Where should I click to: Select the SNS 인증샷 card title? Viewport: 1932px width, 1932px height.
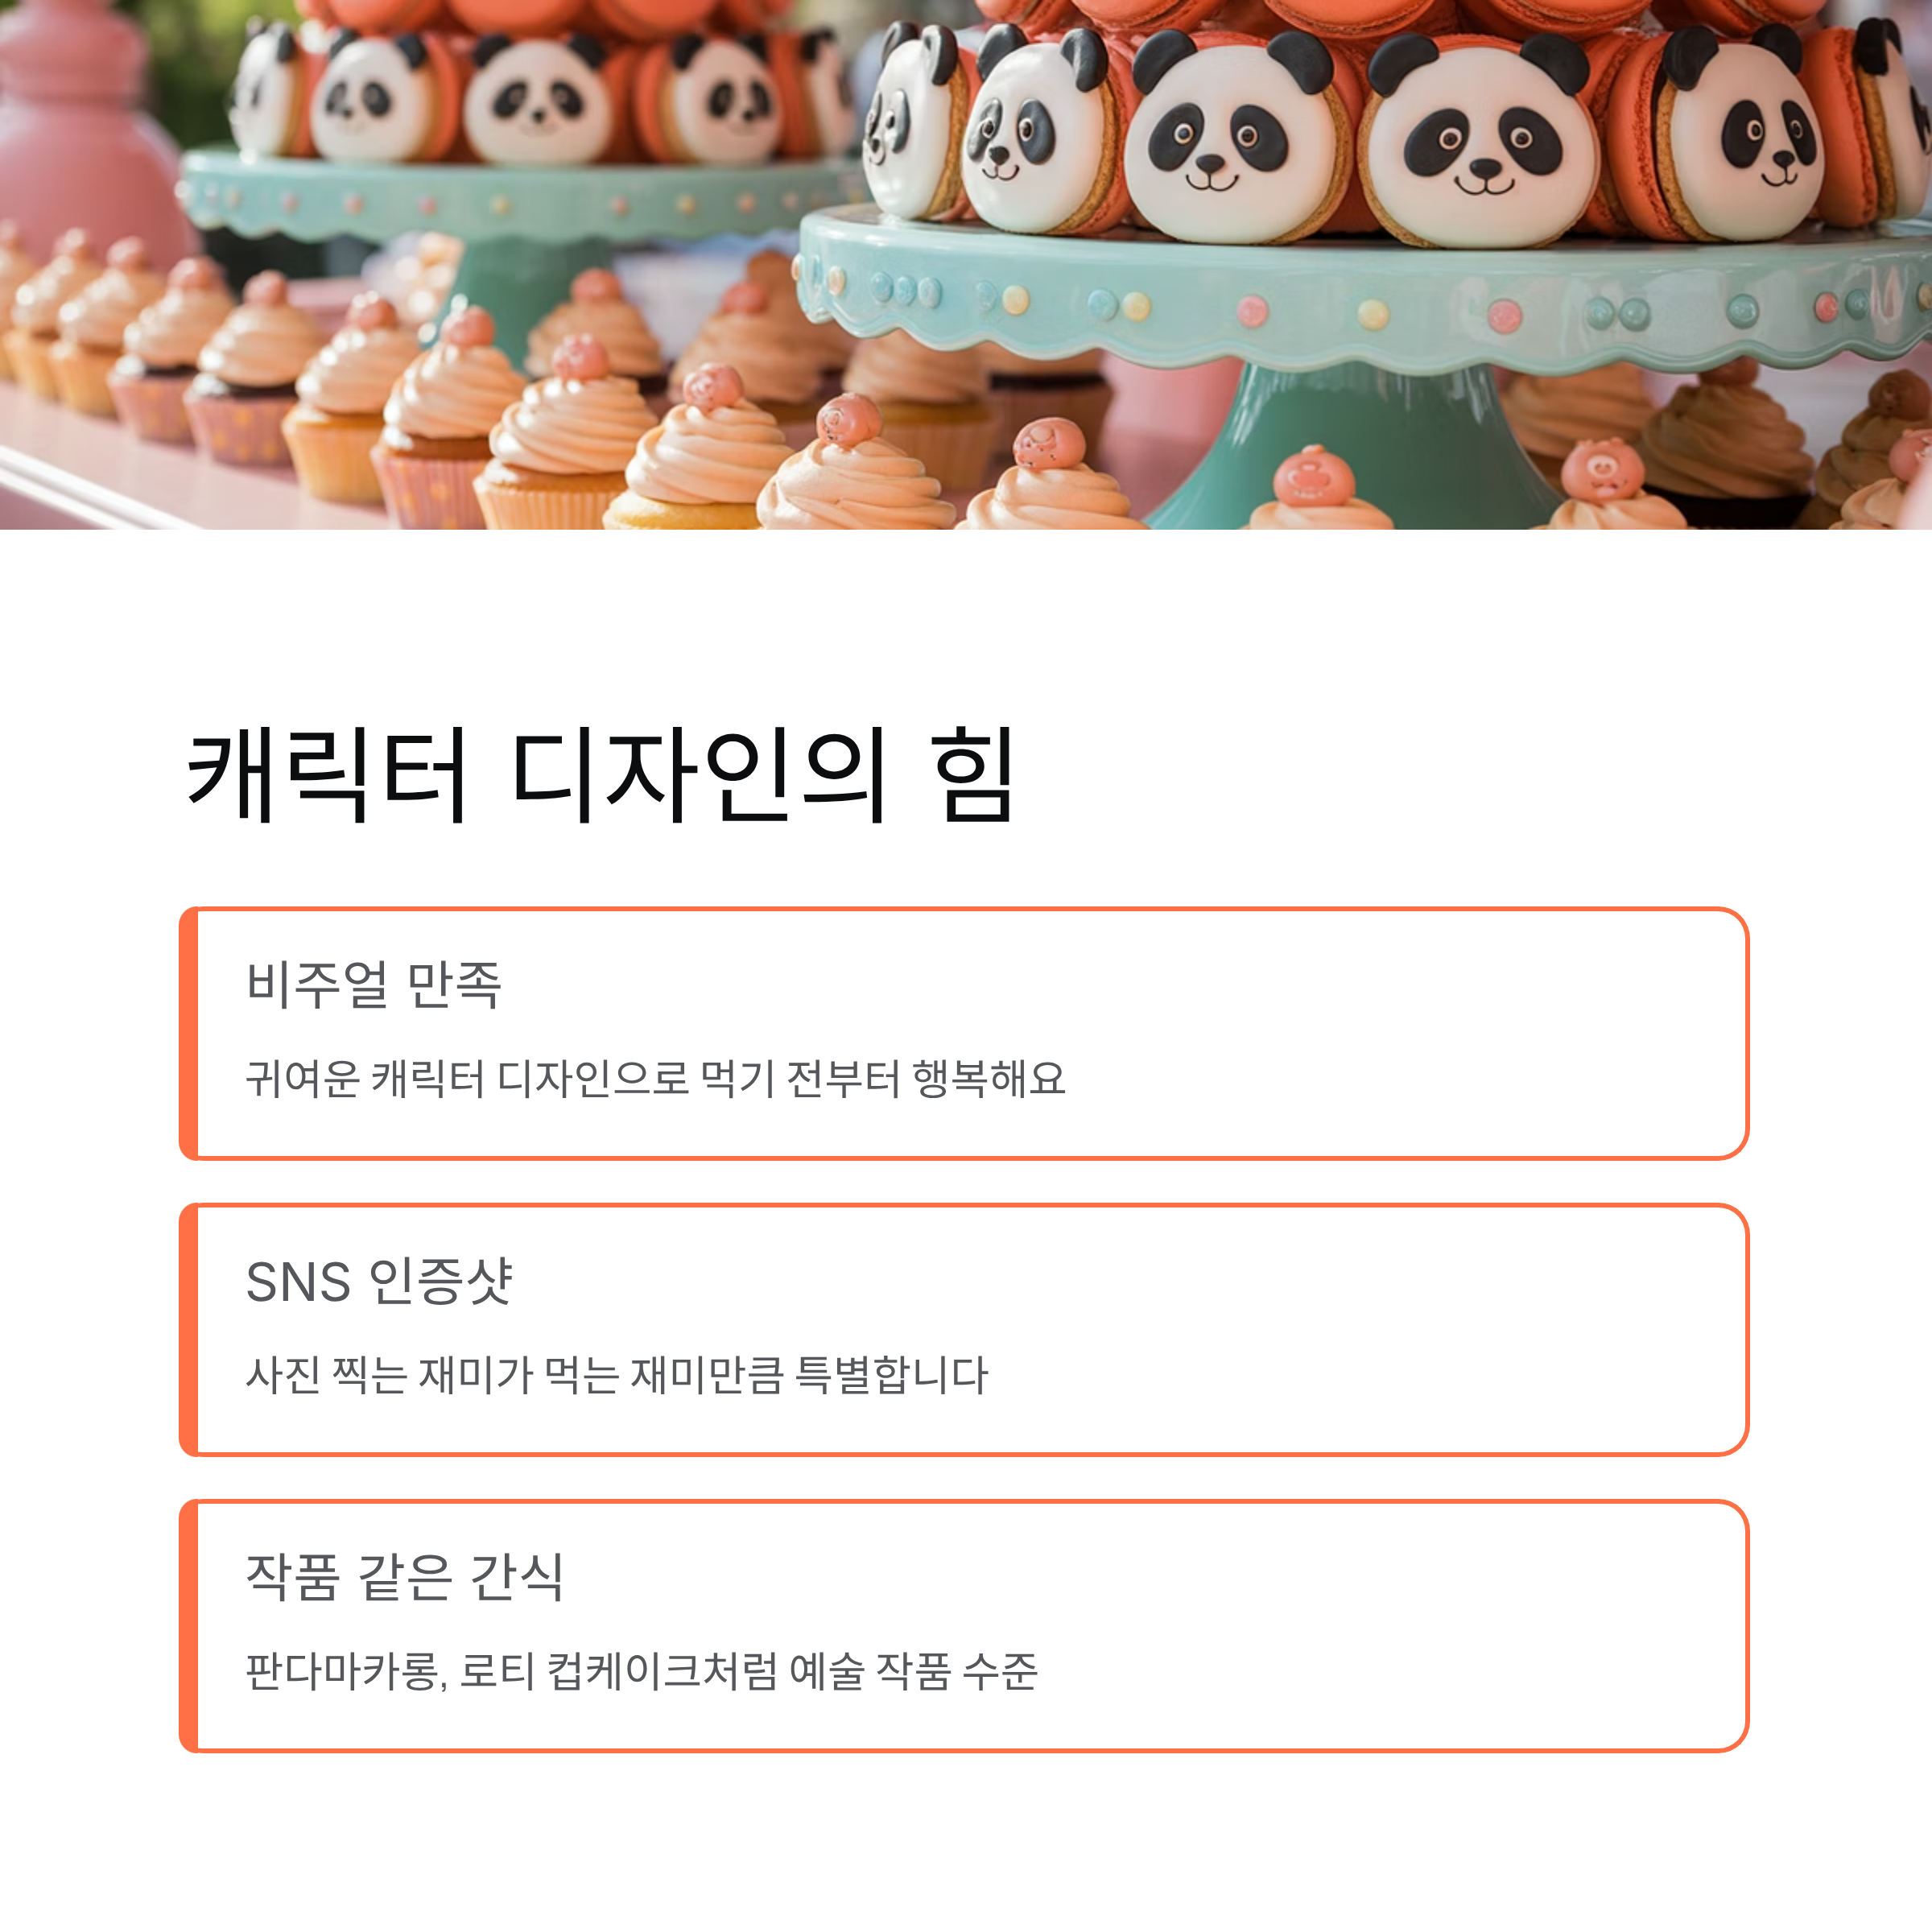(379, 1281)
